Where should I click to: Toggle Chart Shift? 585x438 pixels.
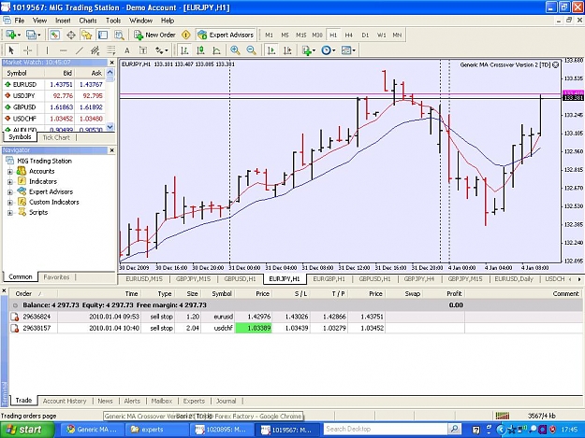coord(287,49)
